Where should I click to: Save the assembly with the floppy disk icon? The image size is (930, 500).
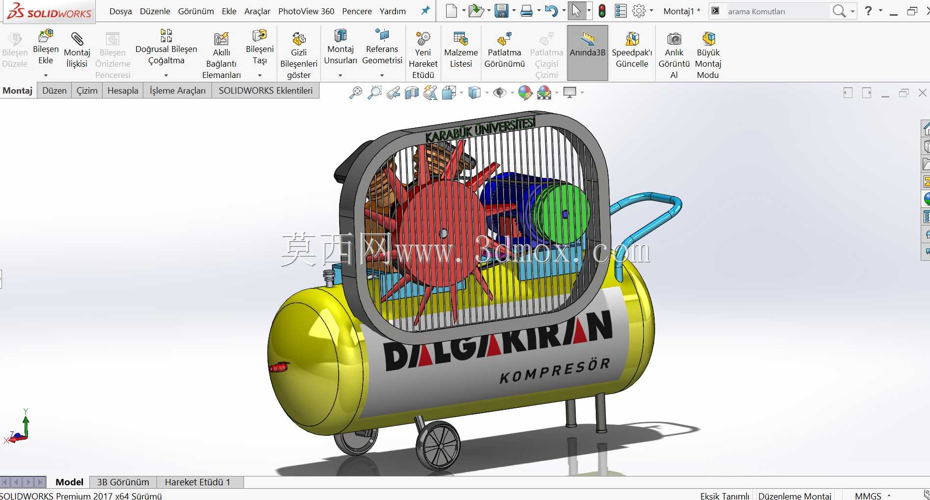tap(501, 11)
